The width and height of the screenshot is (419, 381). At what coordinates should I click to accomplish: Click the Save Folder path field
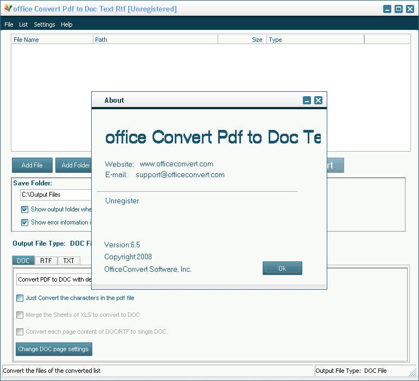56,195
